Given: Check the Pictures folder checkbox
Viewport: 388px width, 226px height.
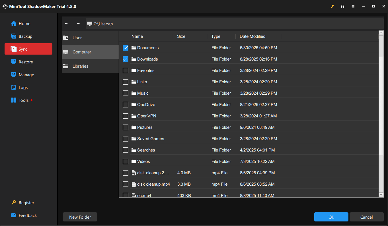Looking at the screenshot, I should [x=126, y=127].
